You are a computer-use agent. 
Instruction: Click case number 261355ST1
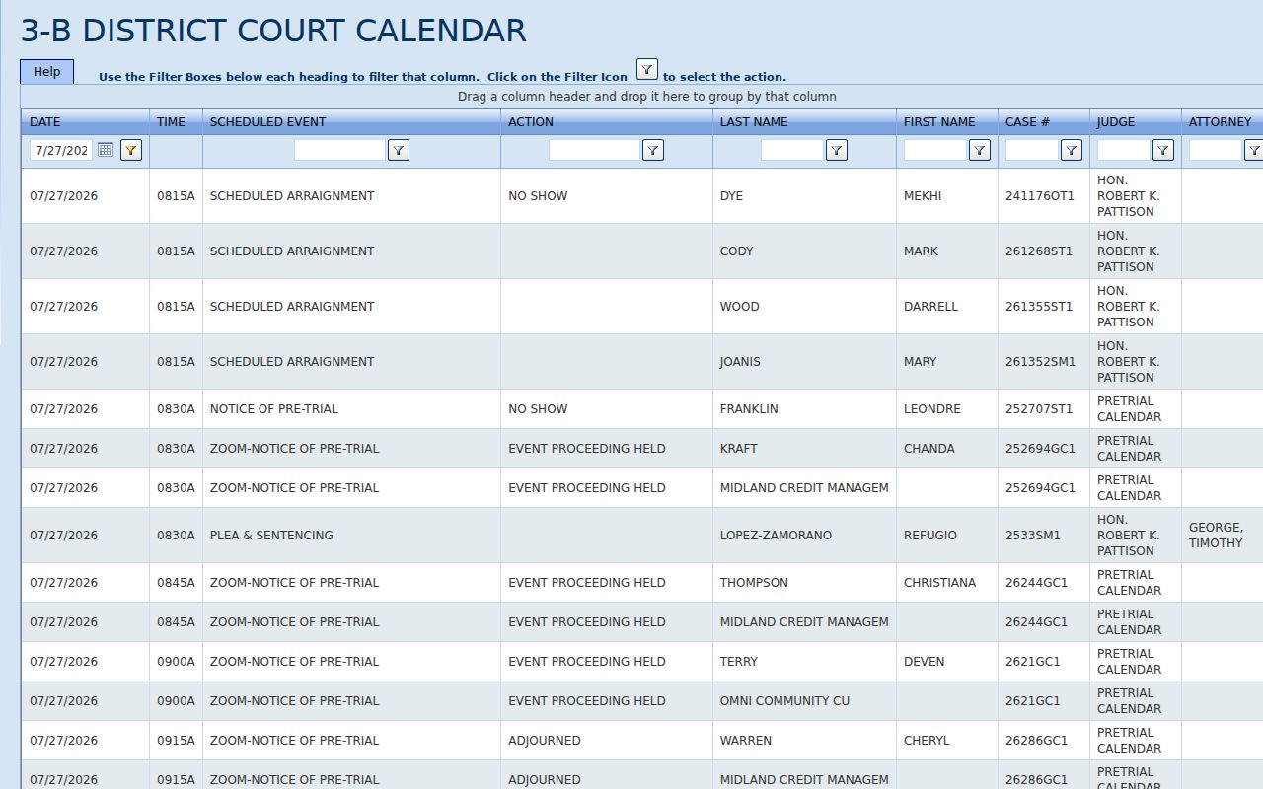pos(1039,307)
